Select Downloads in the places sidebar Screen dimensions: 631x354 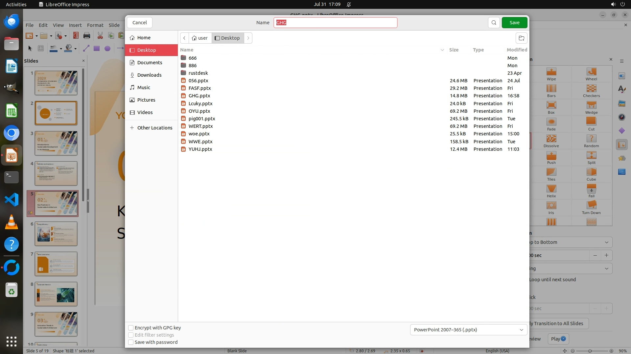coord(149,75)
